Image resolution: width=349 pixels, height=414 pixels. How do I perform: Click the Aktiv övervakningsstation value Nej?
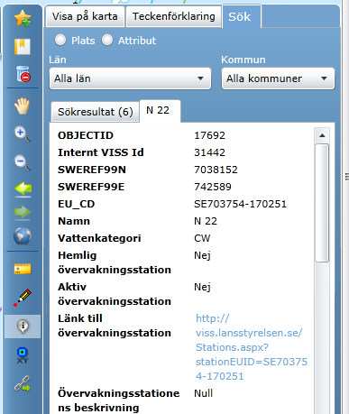tap(202, 287)
